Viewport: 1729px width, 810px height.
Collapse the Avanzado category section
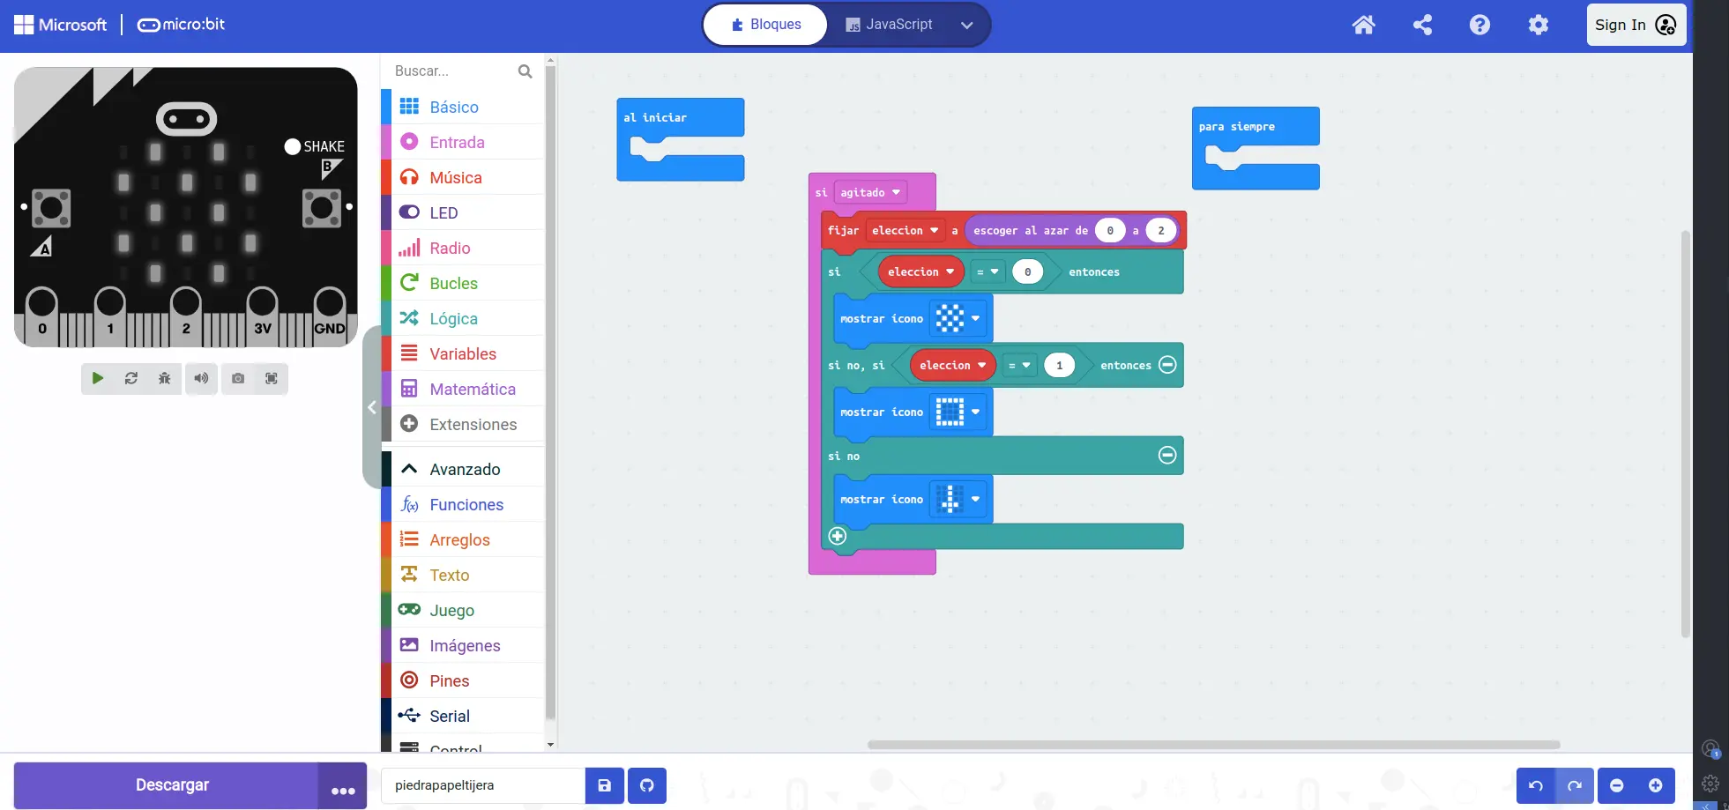click(464, 469)
